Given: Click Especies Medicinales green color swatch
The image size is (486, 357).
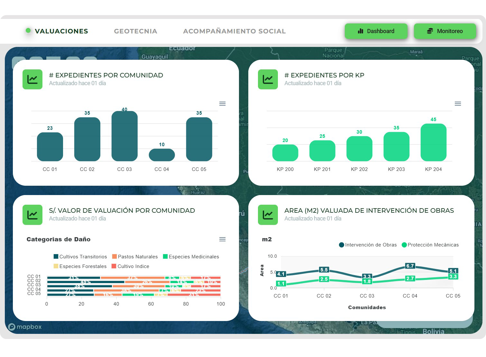Looking at the screenshot, I should coord(165,256).
